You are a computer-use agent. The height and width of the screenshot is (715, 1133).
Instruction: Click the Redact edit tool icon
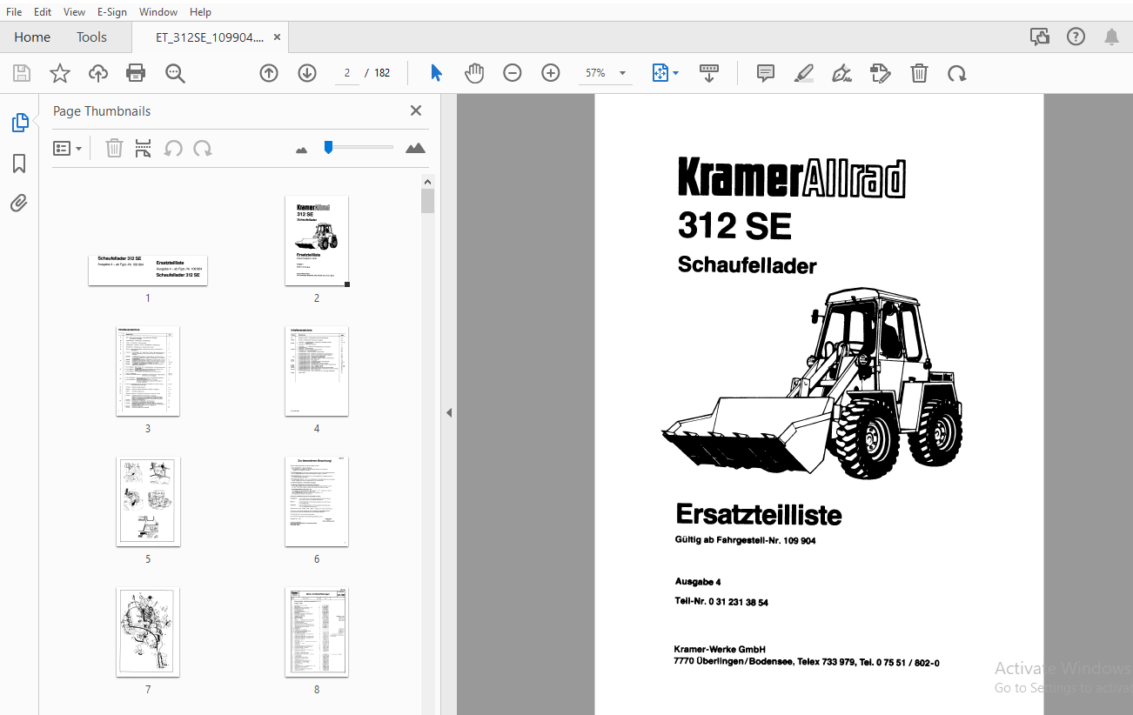pyautogui.click(x=881, y=73)
